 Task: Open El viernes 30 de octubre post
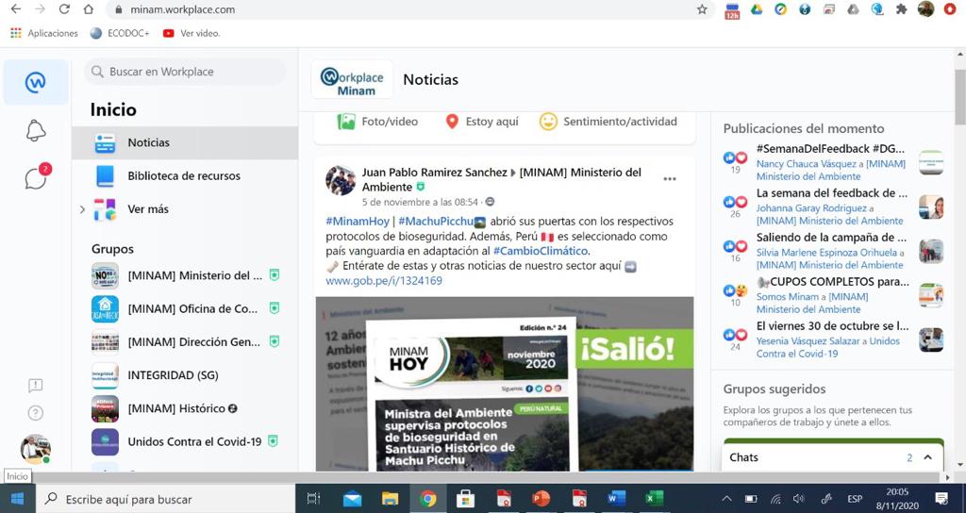pyautogui.click(x=832, y=325)
